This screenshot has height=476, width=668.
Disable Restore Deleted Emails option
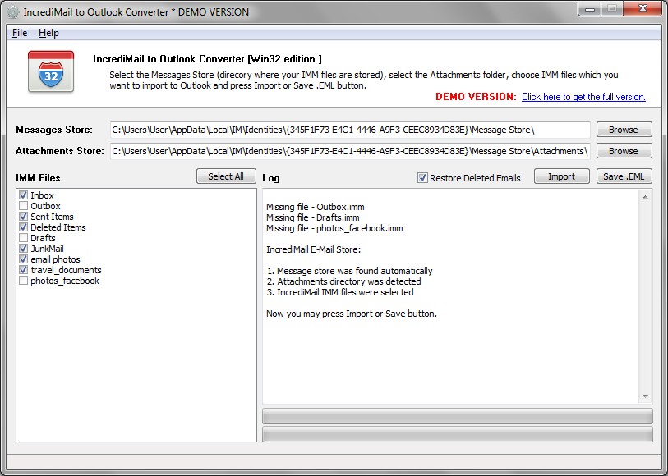[x=422, y=178]
